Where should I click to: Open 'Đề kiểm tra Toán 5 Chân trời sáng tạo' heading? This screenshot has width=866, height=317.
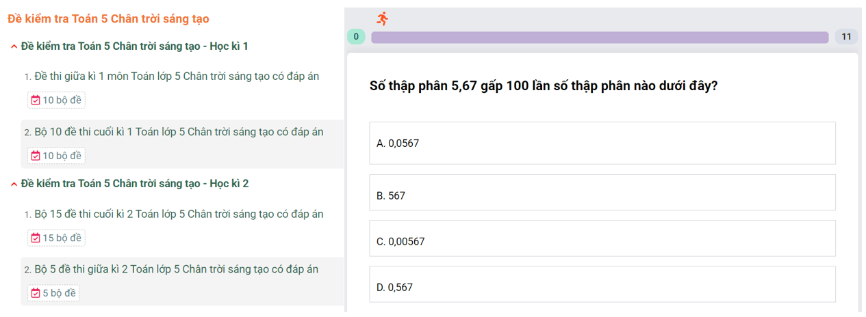[108, 19]
